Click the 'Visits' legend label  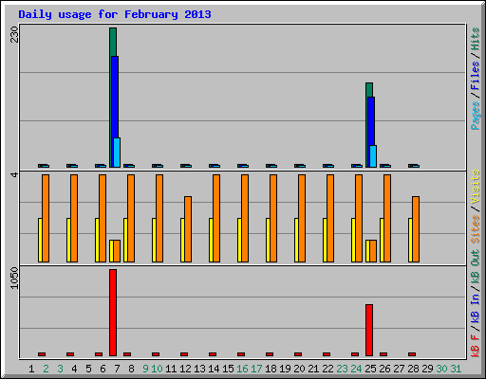(x=475, y=188)
